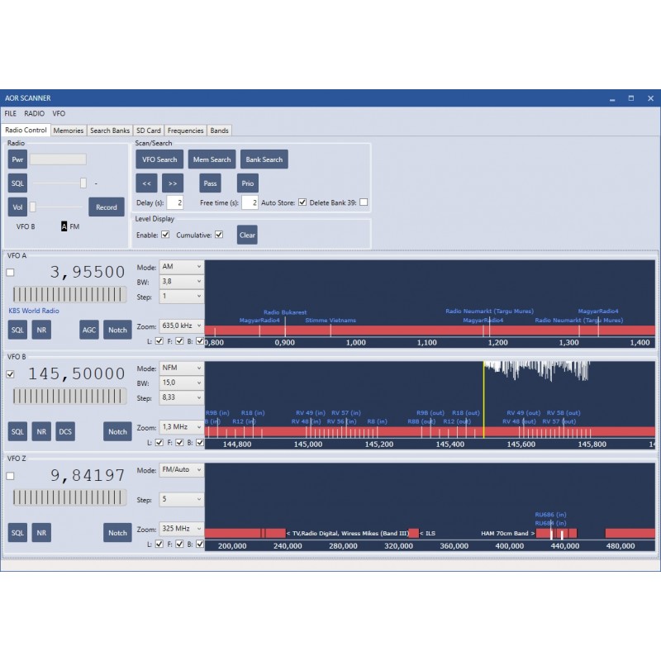Enable the VFO B checkbox
The width and height of the screenshot is (661, 661).
11,373
